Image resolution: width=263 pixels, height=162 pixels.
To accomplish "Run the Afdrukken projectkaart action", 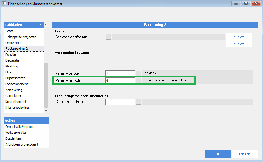I will coord(22,144).
